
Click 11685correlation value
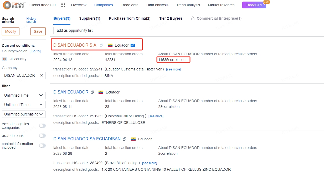pyautogui.click(x=172, y=60)
